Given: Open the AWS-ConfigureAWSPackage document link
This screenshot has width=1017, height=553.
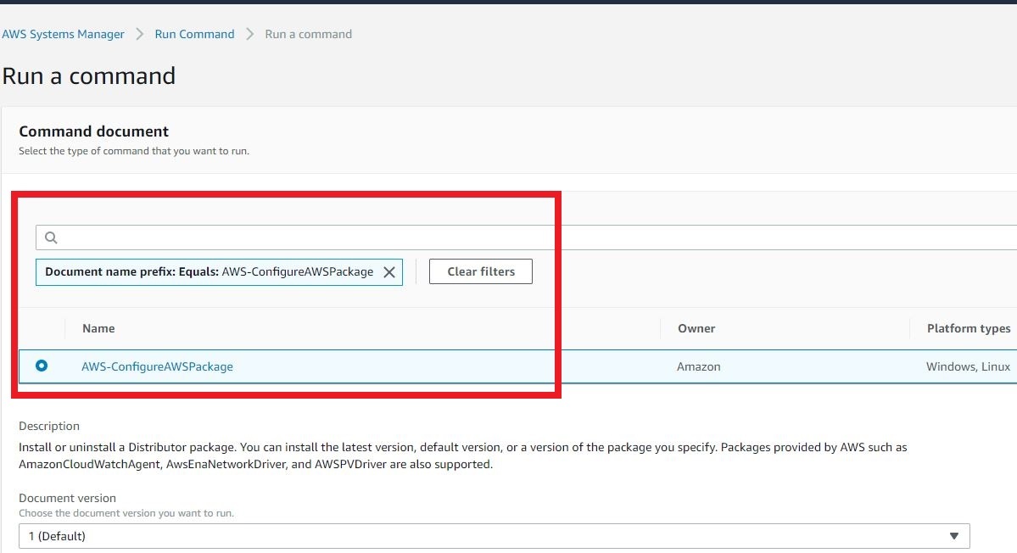Looking at the screenshot, I should click(x=157, y=366).
